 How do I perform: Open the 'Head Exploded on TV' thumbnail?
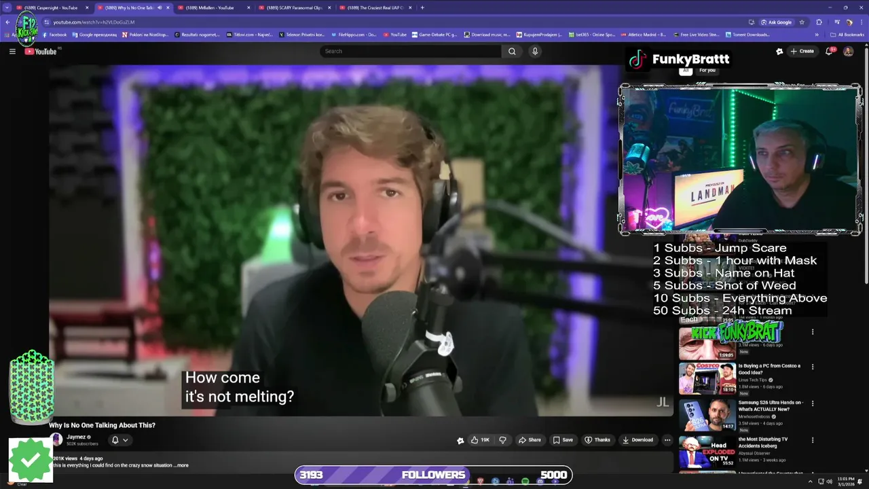click(x=707, y=452)
